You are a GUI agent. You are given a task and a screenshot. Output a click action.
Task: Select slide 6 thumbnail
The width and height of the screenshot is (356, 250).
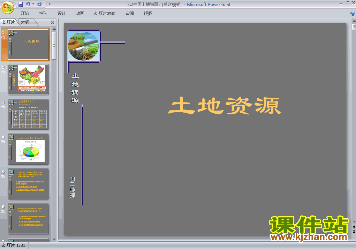coord(28,219)
